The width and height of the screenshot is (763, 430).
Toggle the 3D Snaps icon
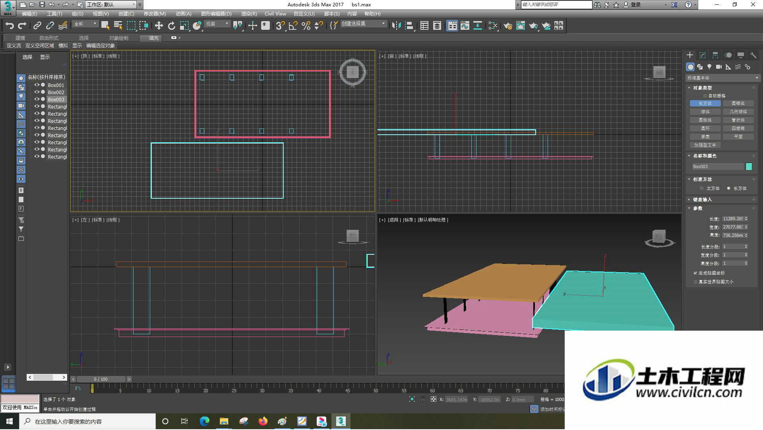click(x=280, y=26)
